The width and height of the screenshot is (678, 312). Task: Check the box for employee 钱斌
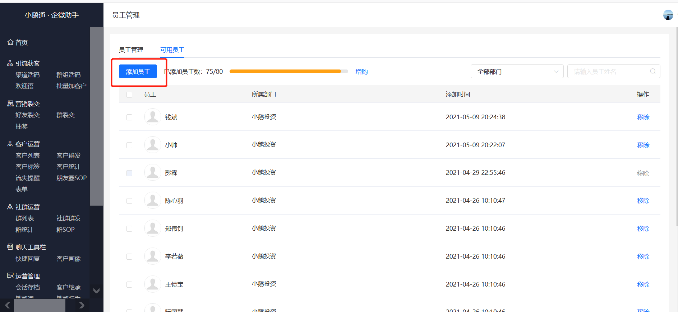pyautogui.click(x=129, y=117)
